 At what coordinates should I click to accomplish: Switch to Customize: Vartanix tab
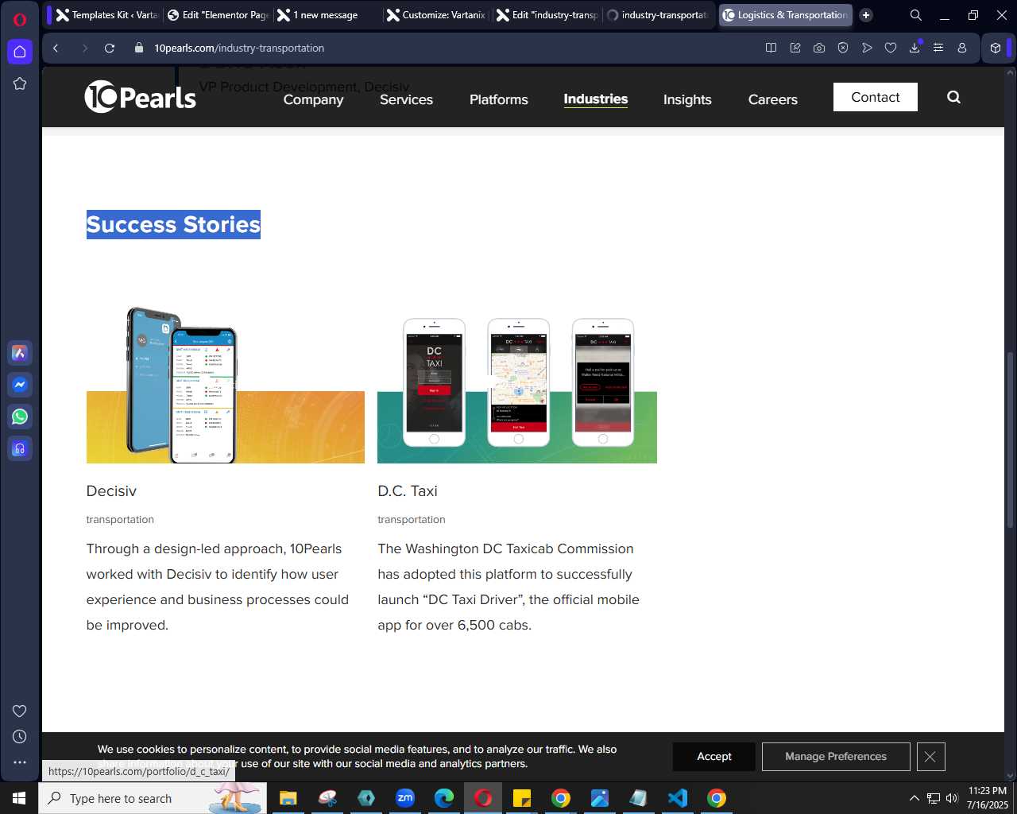point(437,15)
